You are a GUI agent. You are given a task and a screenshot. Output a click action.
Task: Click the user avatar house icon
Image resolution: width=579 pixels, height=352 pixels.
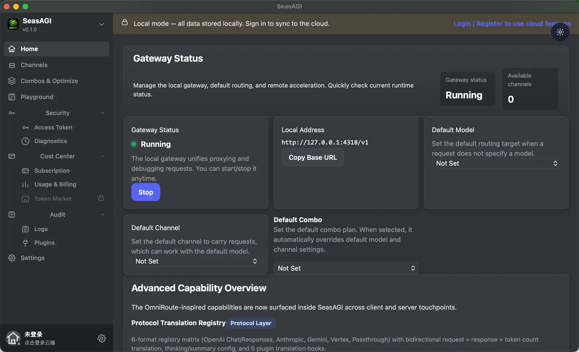[13, 338]
